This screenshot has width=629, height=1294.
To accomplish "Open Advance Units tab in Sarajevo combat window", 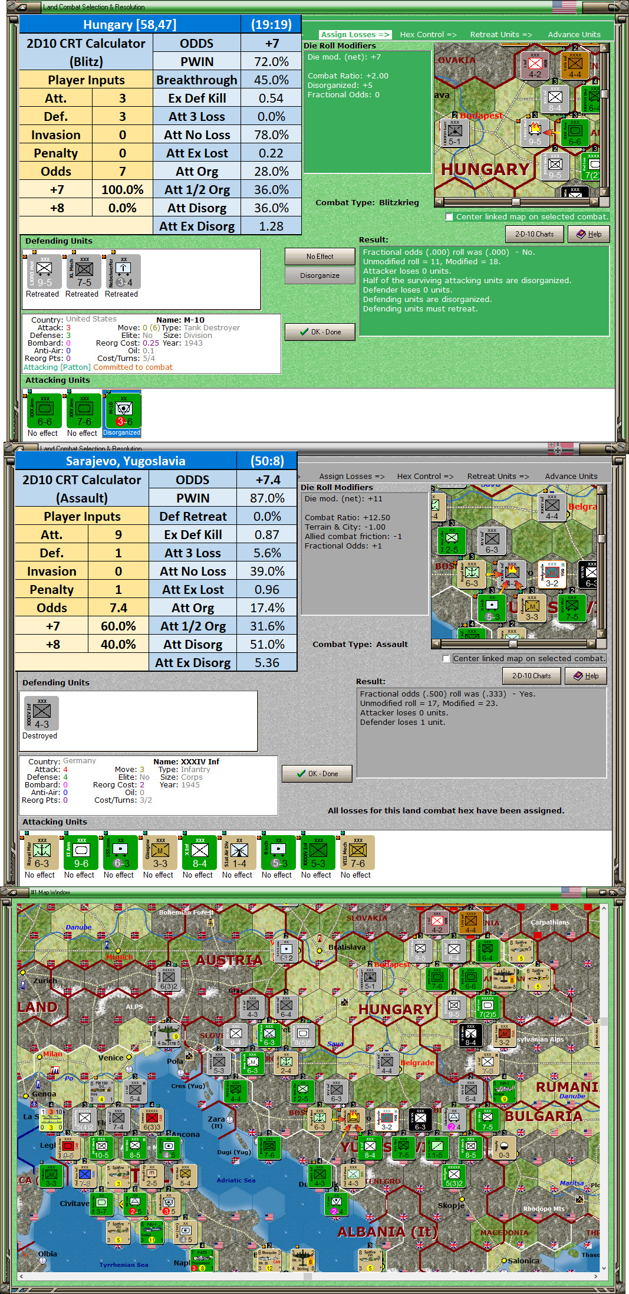I will coord(571,477).
